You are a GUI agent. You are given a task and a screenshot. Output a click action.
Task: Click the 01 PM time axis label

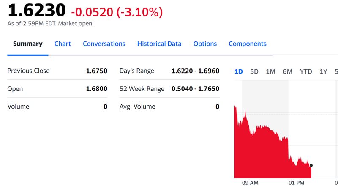click(x=297, y=183)
